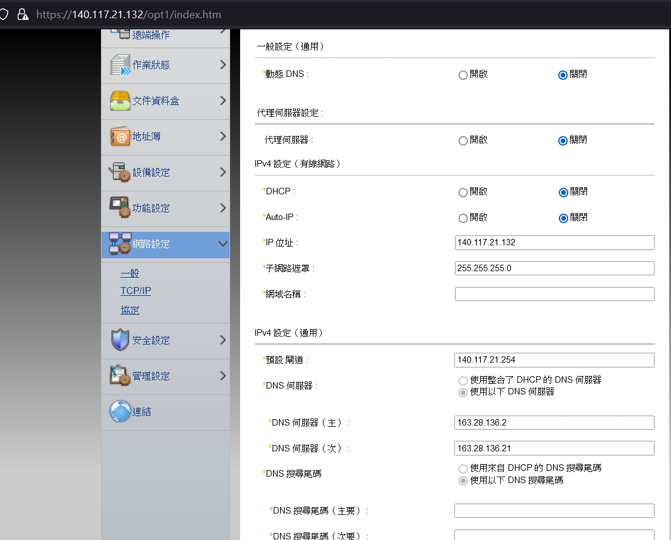The height and width of the screenshot is (540, 671).
Task: Select 關閉 for Auto-IP
Action: [563, 218]
